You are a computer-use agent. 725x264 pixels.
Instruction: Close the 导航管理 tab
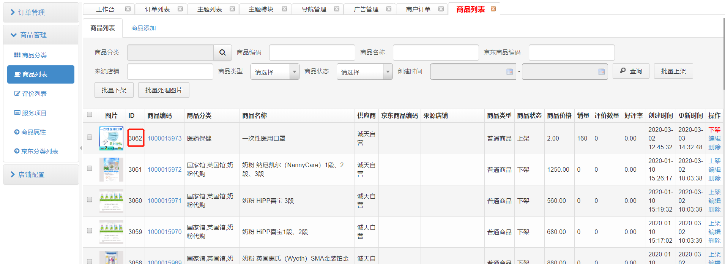[x=337, y=9]
